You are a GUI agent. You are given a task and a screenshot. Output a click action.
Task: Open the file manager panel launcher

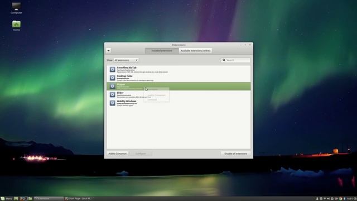30,199
